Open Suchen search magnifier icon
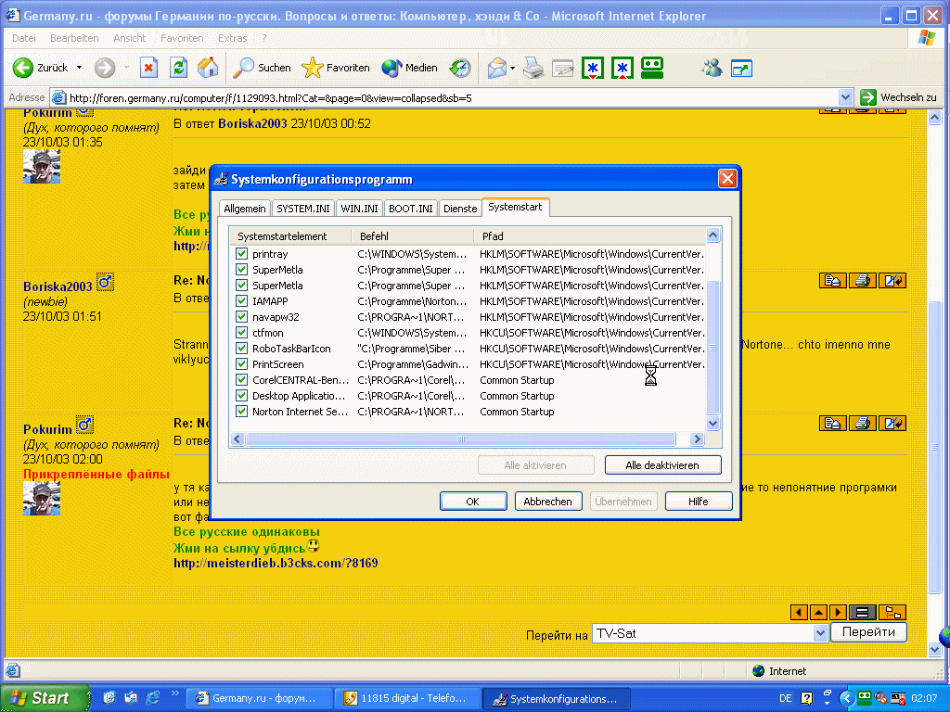950x712 pixels. coord(244,68)
